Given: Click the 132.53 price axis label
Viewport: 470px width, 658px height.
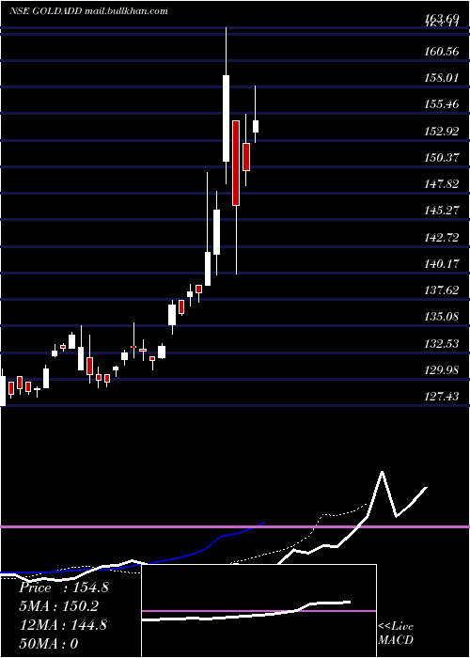Looking at the screenshot, I should point(442,344).
